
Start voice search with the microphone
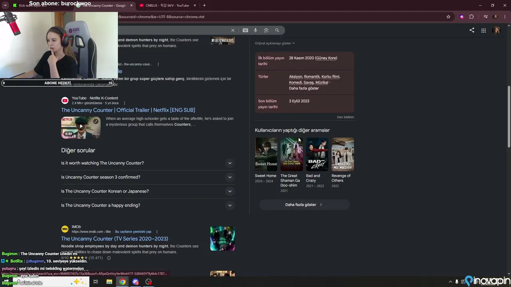point(255,30)
